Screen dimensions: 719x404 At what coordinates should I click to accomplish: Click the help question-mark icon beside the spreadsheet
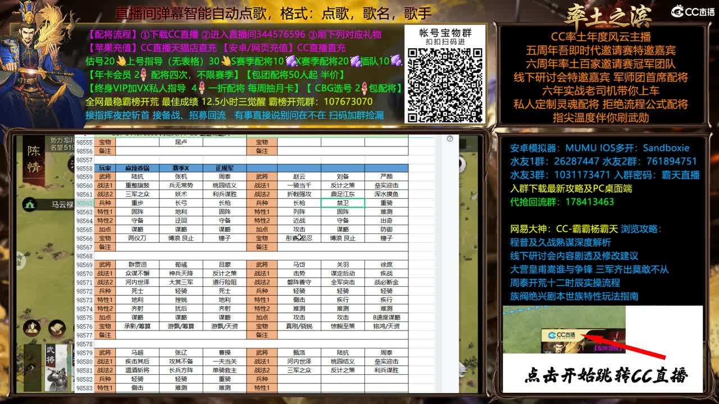(x=449, y=139)
